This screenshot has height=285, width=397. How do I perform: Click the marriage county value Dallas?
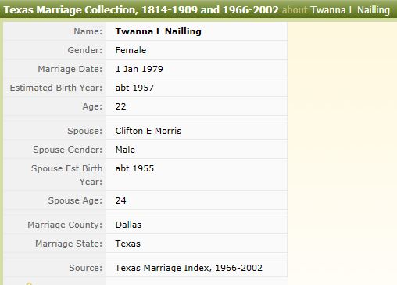point(128,225)
